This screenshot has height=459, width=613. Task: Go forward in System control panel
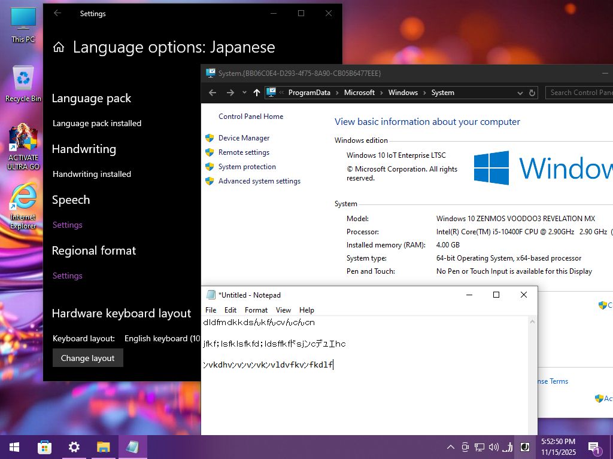(230, 93)
